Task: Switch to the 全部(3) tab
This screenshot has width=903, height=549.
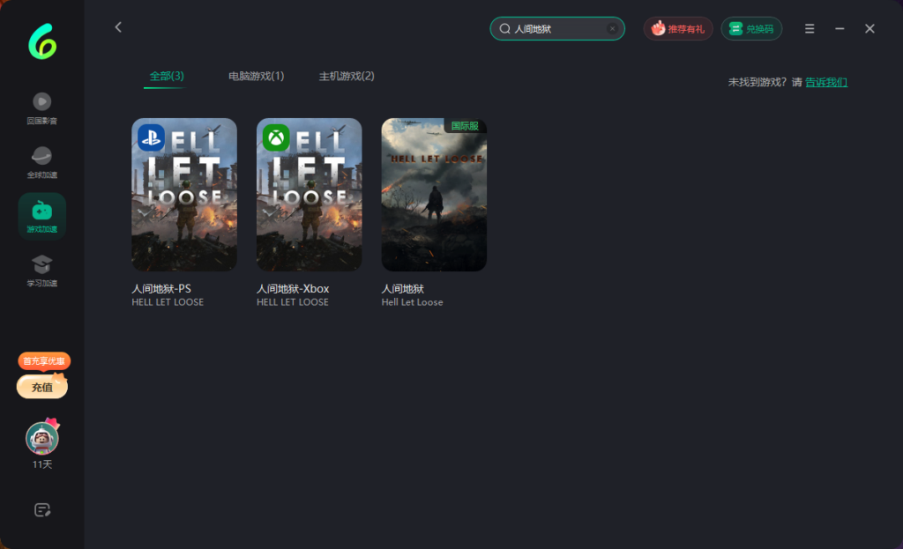Action: coord(166,77)
